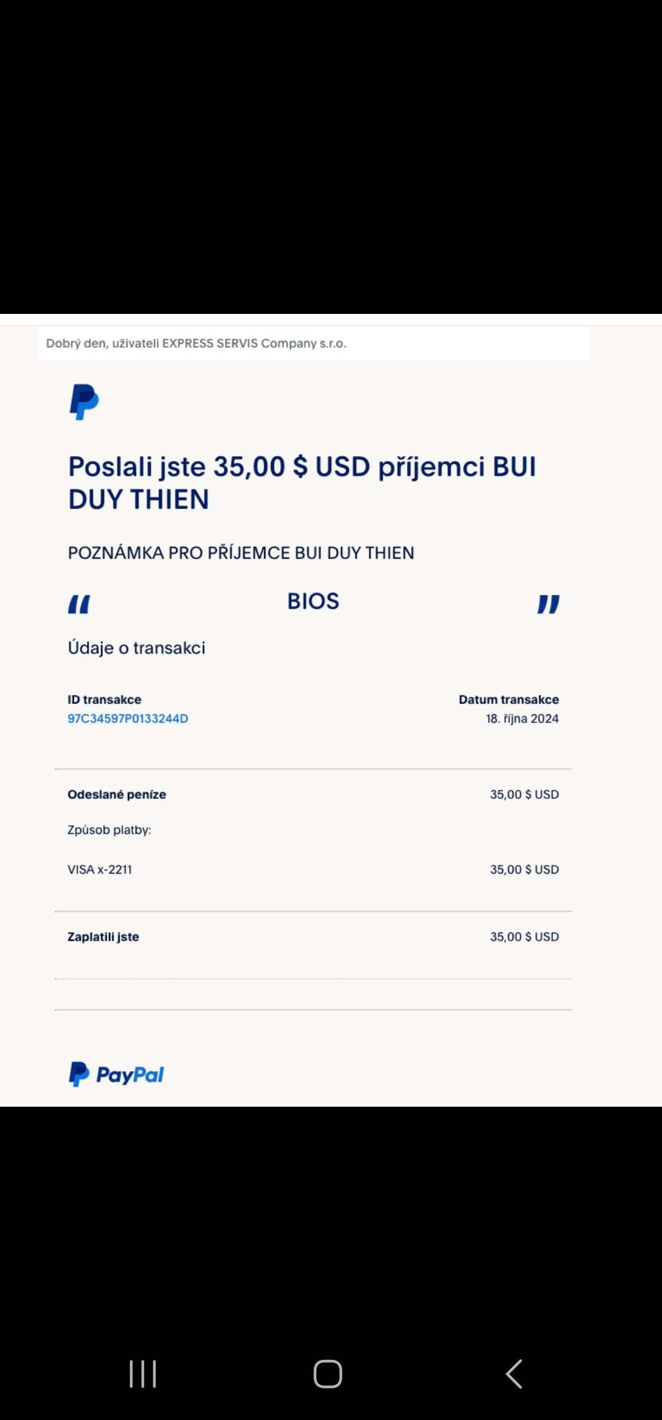This screenshot has width=662, height=1420.
Task: Tap the Zaplatili jste total amount
Action: 524,937
